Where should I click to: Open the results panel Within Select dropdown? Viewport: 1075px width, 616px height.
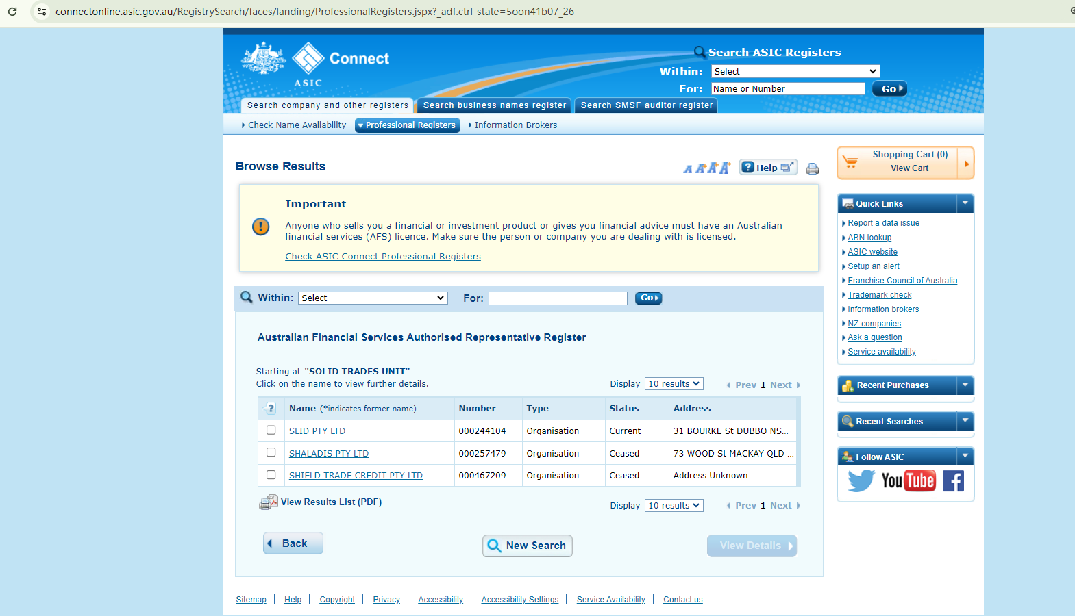[x=373, y=298]
